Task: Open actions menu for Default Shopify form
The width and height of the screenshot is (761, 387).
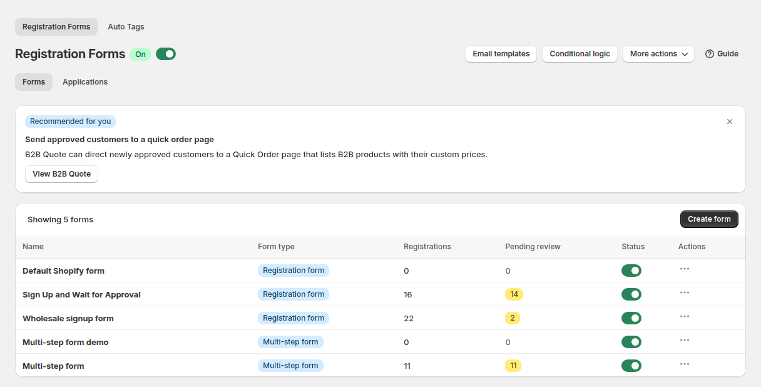Action: coord(685,269)
